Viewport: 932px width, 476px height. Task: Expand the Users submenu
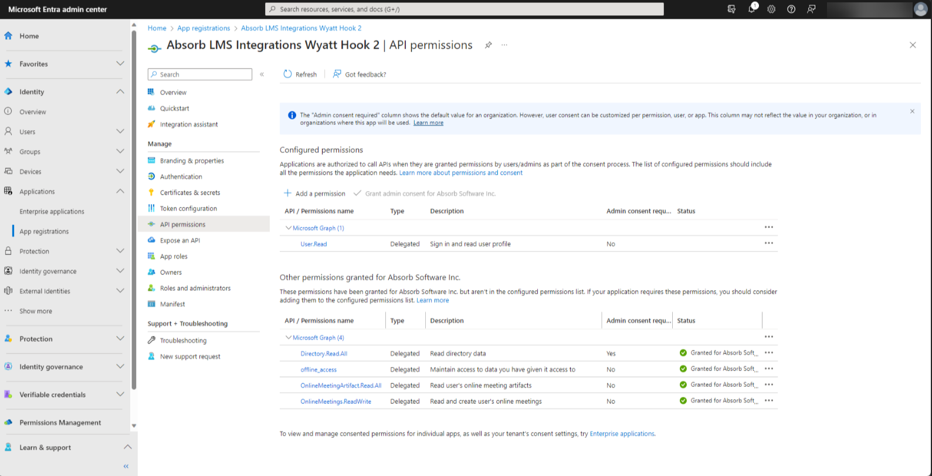120,131
